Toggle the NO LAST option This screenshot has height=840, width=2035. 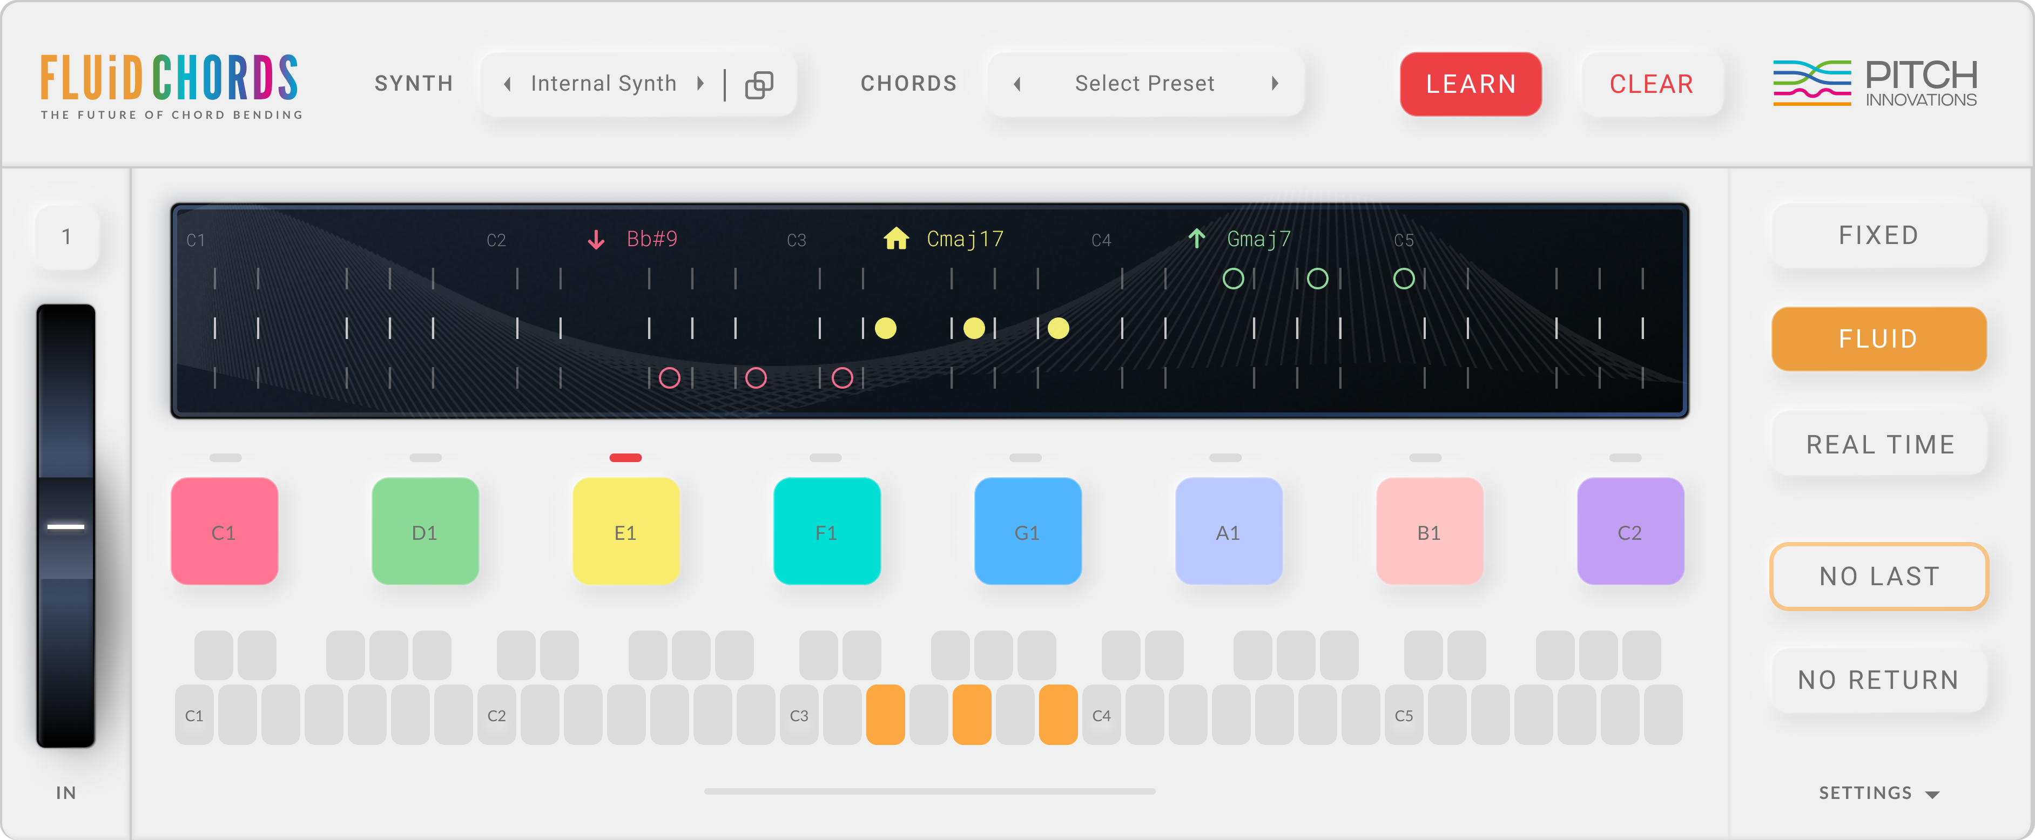tap(1878, 577)
